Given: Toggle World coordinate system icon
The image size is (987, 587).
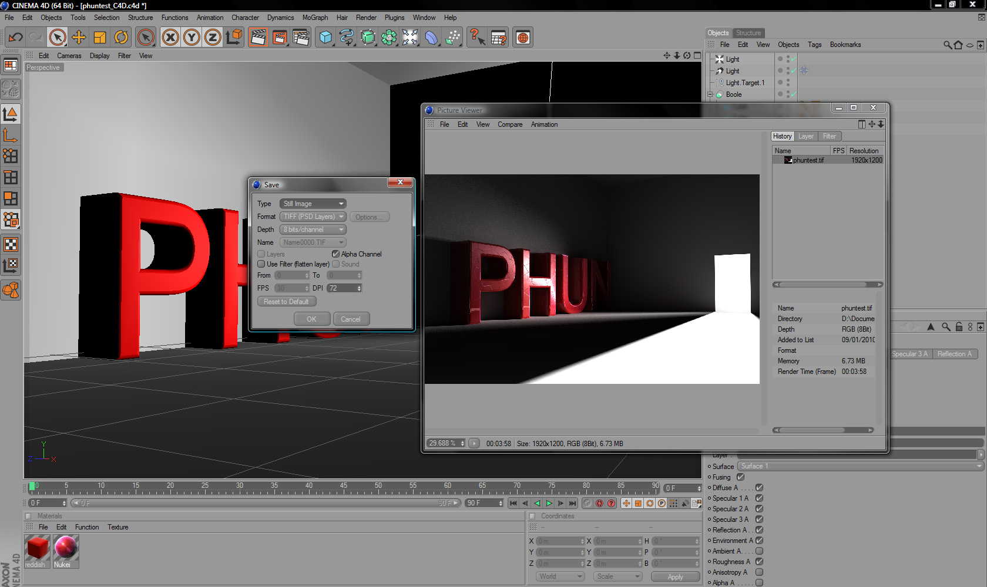Looking at the screenshot, I should tap(234, 38).
